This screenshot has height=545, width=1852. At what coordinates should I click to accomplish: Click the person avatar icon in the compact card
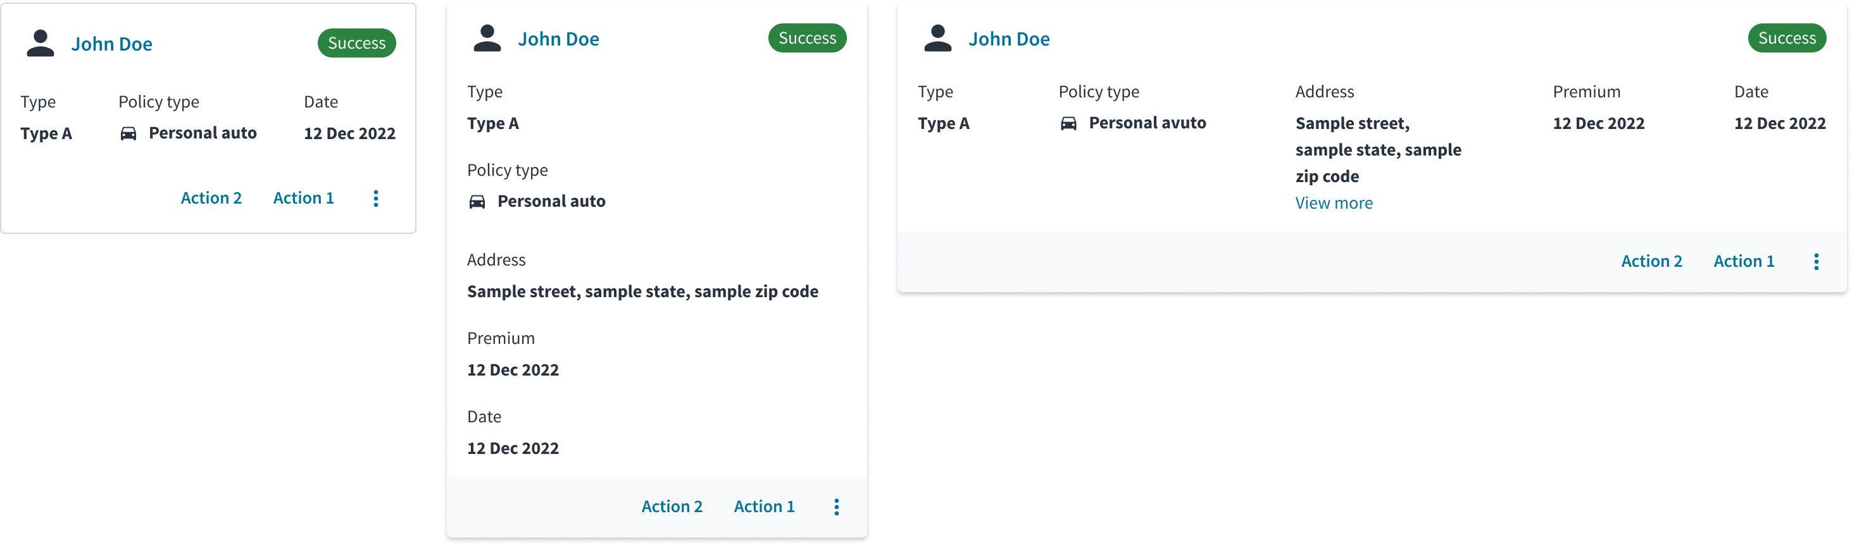41,43
